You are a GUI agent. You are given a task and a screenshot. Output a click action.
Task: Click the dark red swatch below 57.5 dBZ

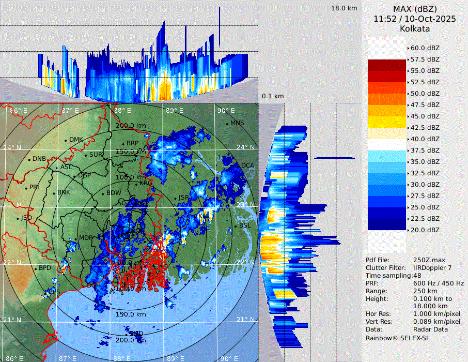[387, 65]
